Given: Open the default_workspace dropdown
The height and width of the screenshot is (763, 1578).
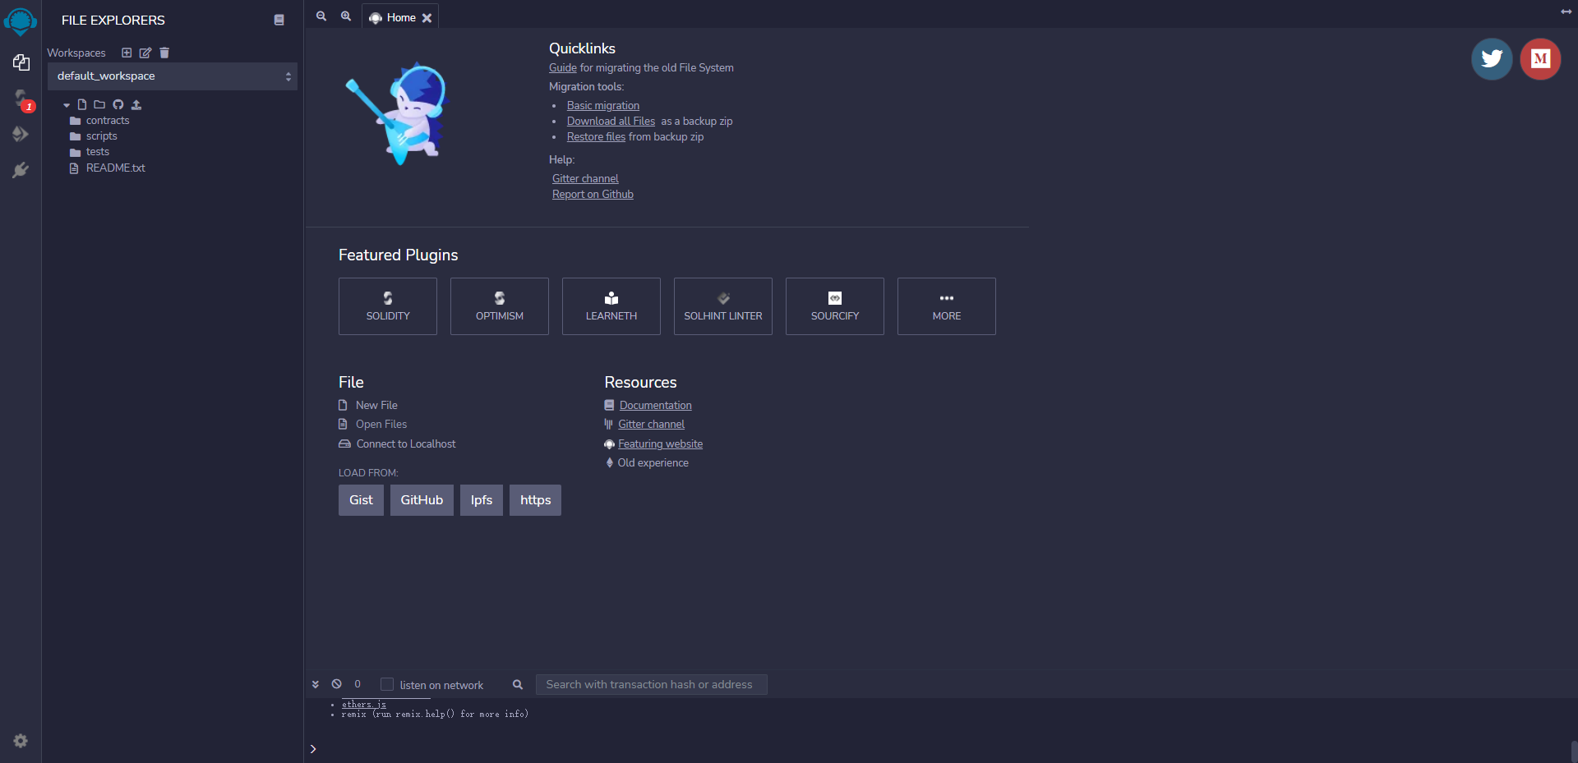Looking at the screenshot, I should (173, 76).
